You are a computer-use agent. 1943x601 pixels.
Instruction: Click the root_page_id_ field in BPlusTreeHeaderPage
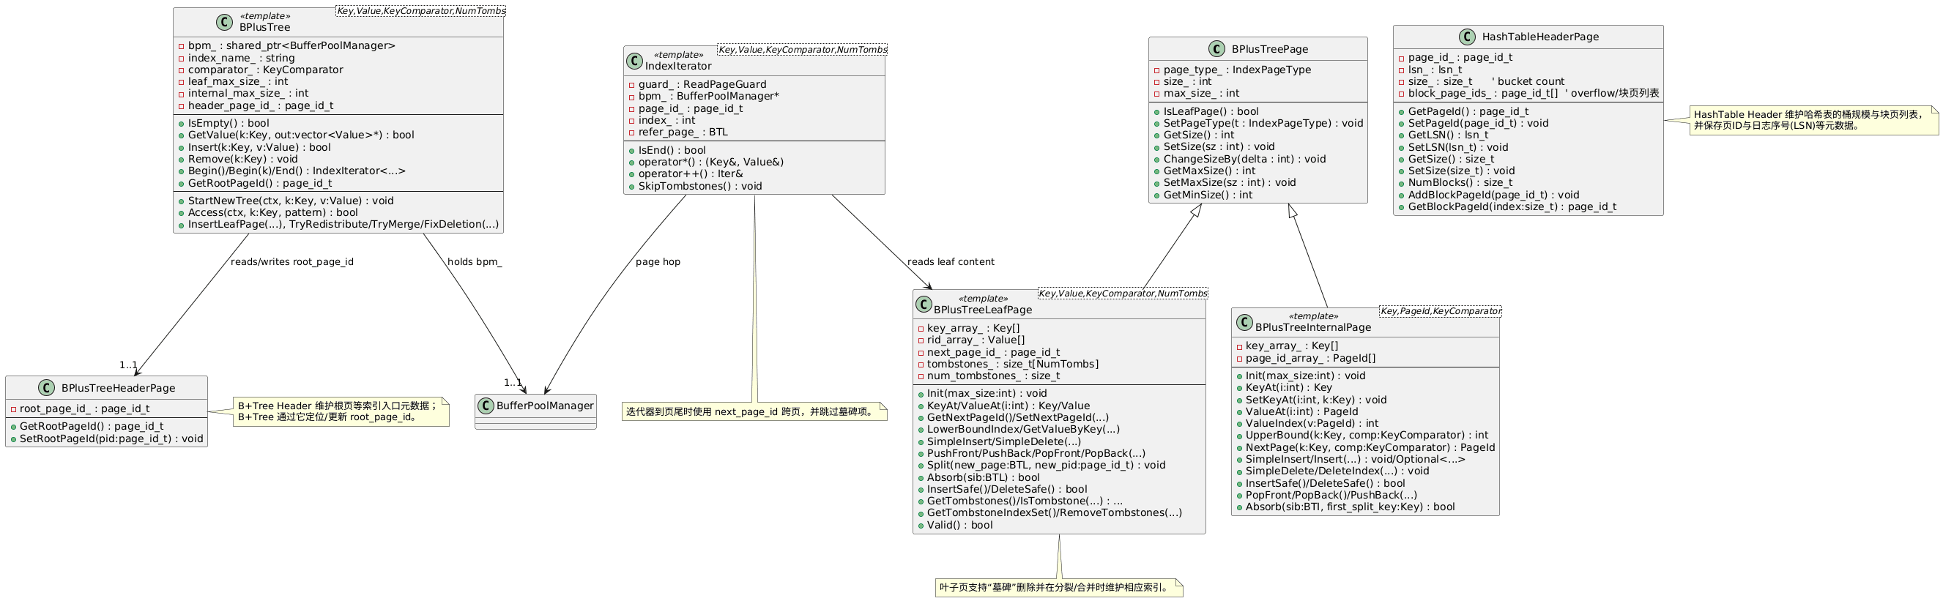83,408
